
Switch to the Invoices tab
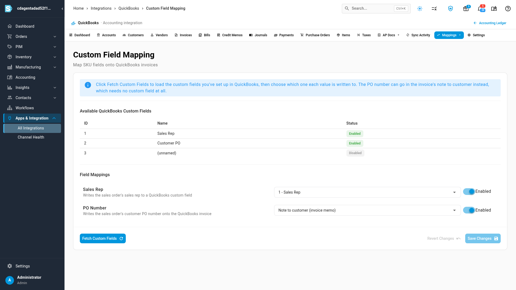(x=183, y=35)
